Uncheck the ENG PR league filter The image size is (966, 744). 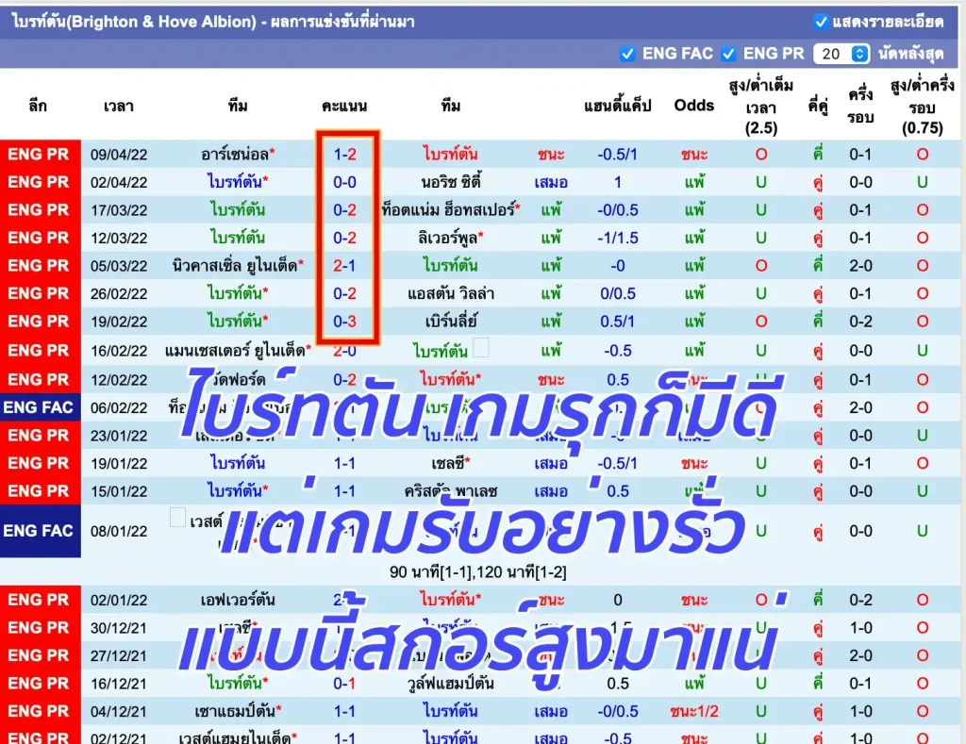coord(728,54)
